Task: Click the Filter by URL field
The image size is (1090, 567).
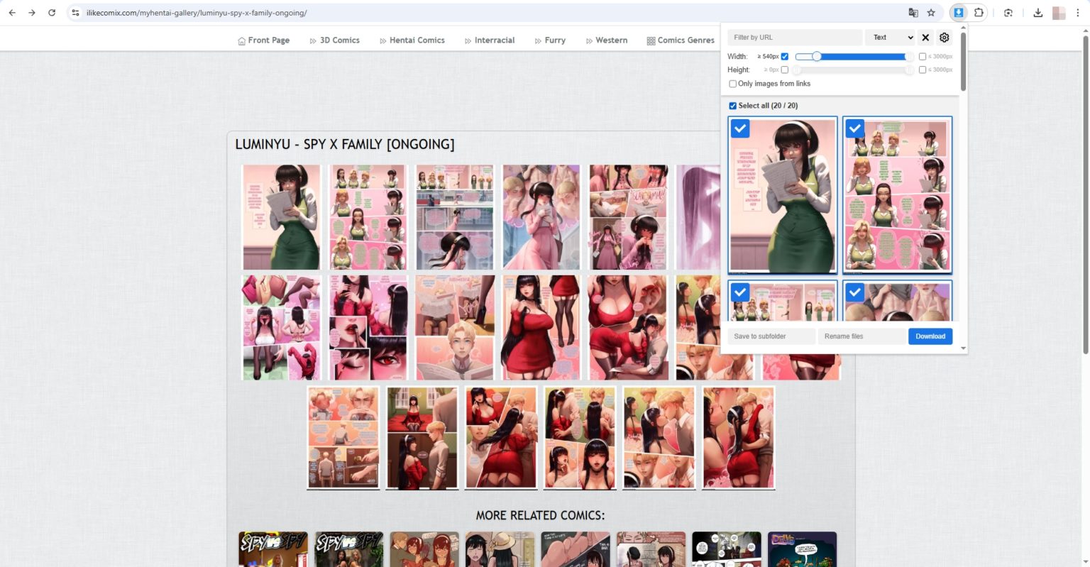Action: point(794,37)
